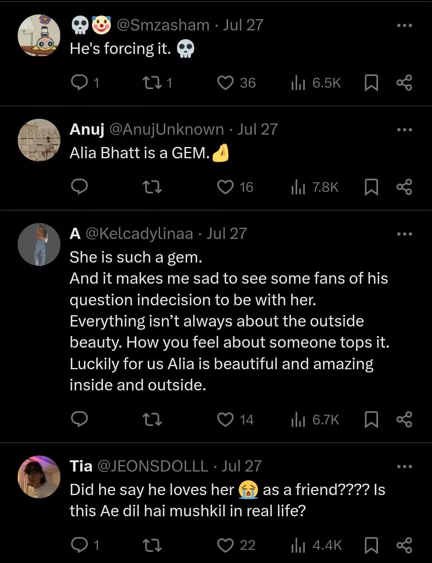432x563 pixels.
Task: Reply to @Smzasham's tweet
Action: (x=79, y=83)
